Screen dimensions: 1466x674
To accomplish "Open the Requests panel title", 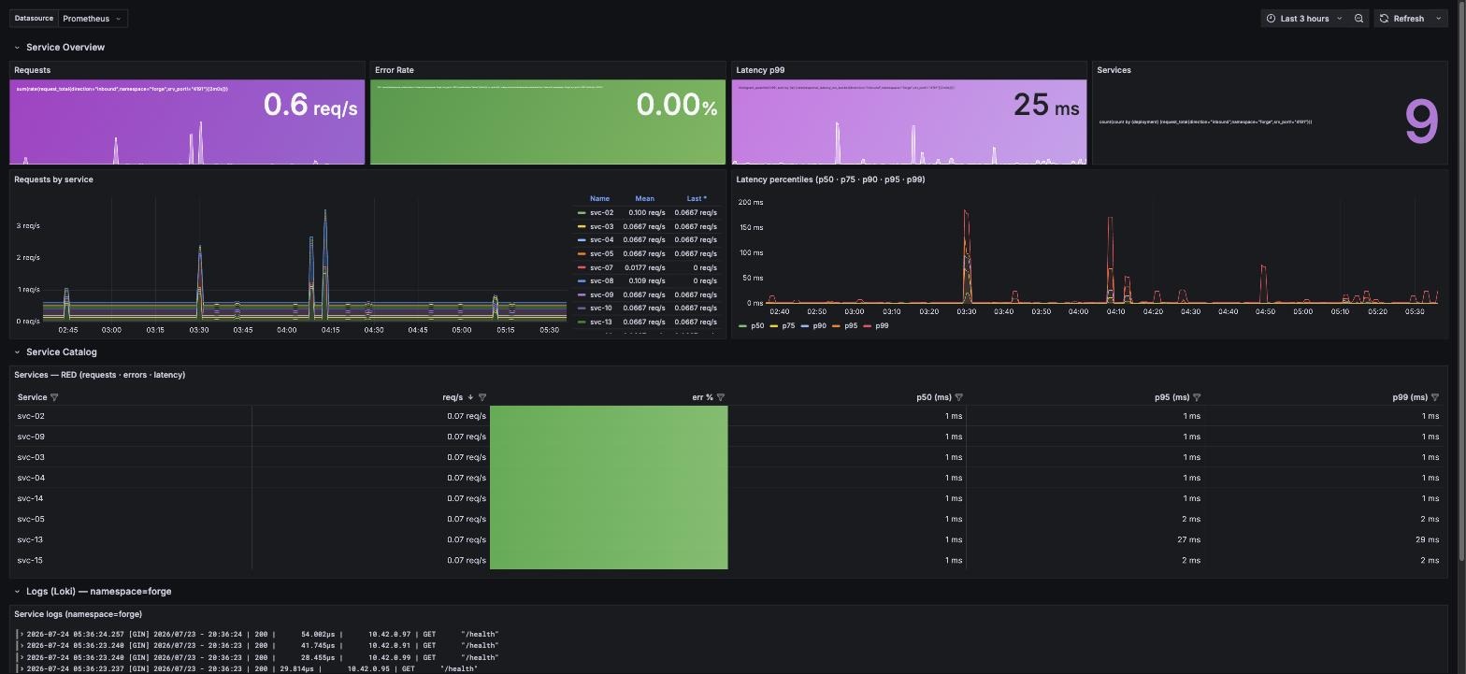I will pyautogui.click(x=33, y=70).
